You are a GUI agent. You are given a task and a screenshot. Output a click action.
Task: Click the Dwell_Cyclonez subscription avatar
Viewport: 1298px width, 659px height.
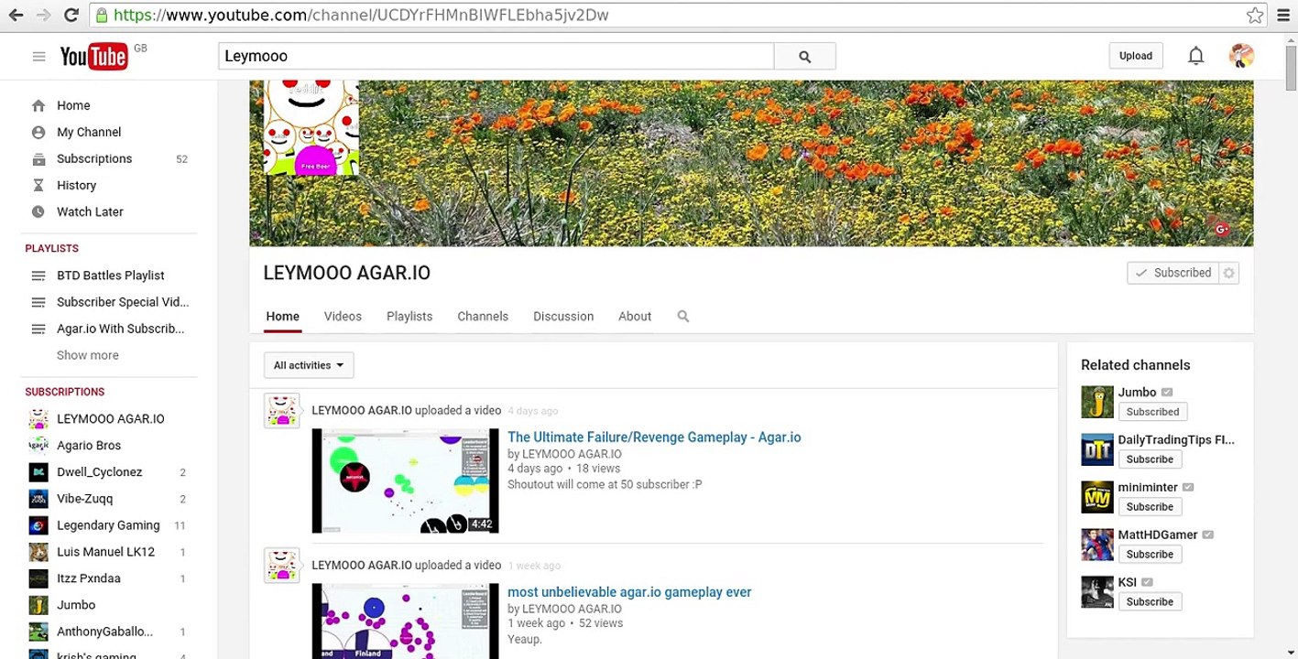click(38, 472)
